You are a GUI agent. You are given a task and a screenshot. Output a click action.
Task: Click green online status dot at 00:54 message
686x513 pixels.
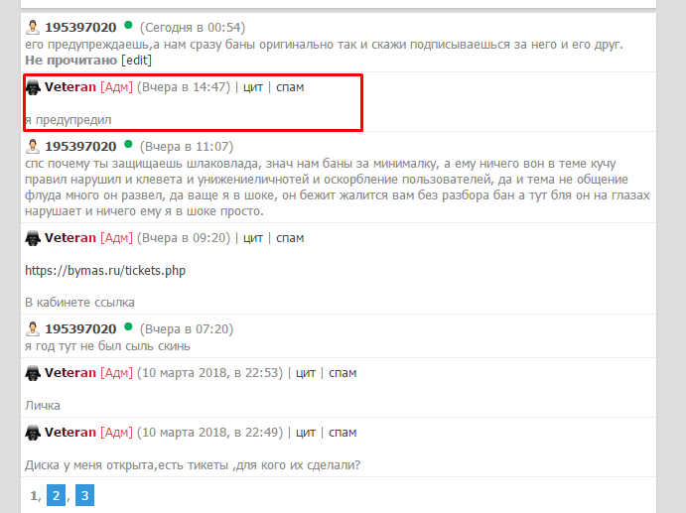tap(128, 26)
